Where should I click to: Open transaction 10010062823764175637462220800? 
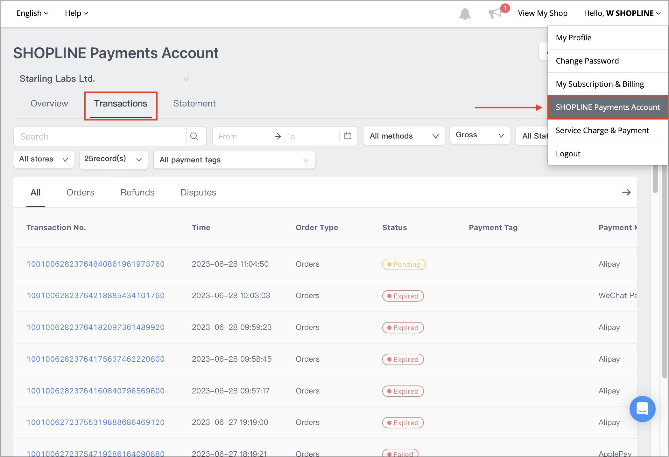pos(95,359)
